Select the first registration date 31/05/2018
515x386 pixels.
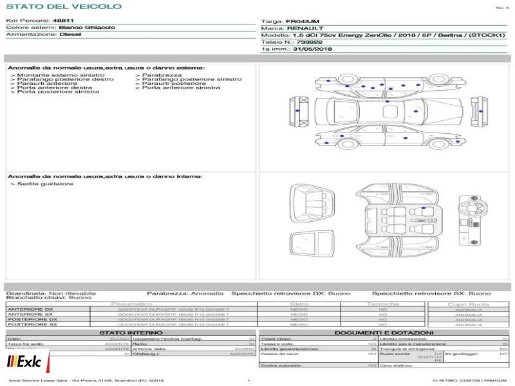312,49
